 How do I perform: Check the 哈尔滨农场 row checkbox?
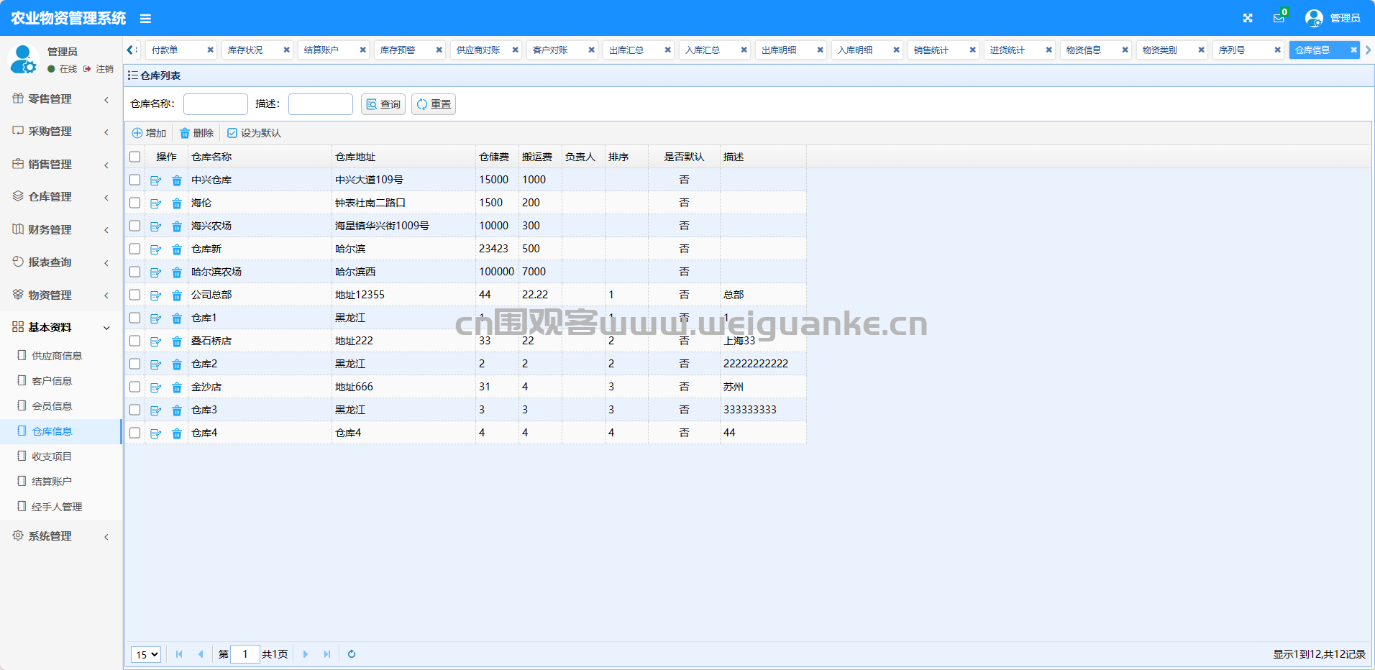[x=134, y=272]
